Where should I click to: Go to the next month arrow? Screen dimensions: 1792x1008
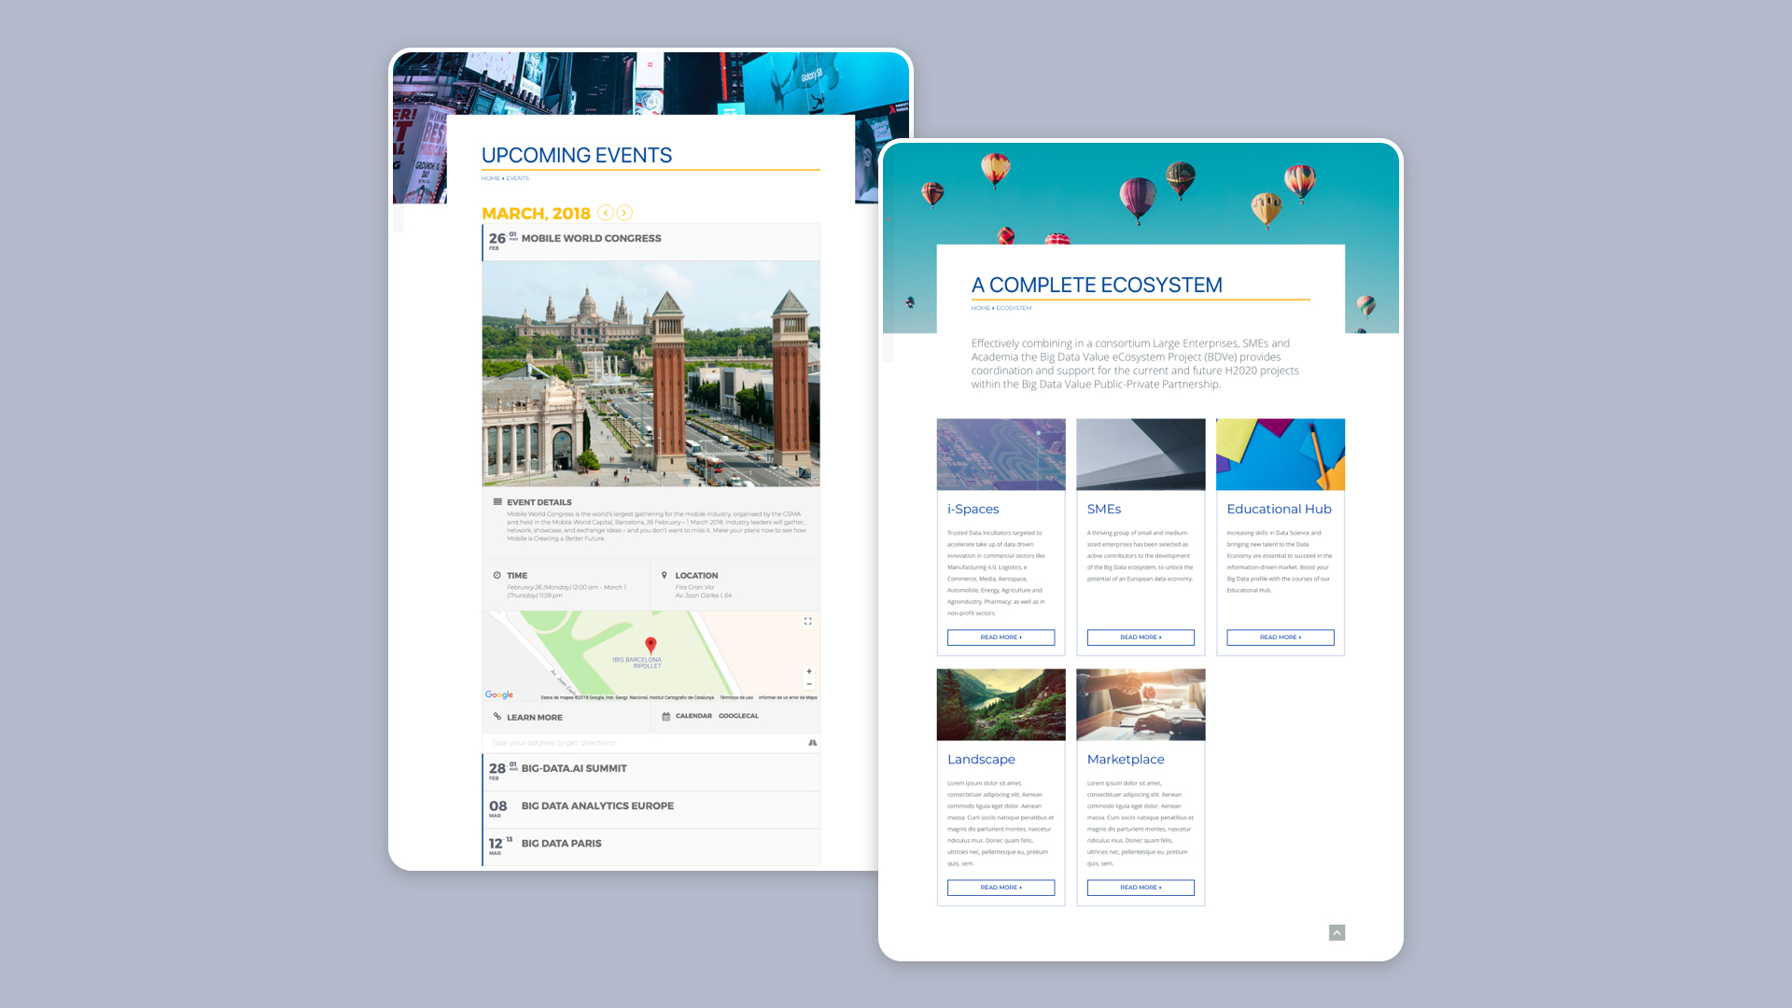click(x=624, y=213)
